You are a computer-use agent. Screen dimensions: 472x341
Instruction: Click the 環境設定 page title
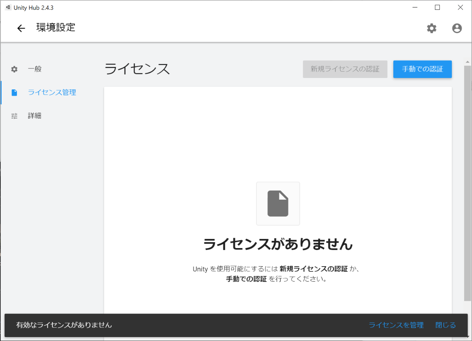pos(56,28)
